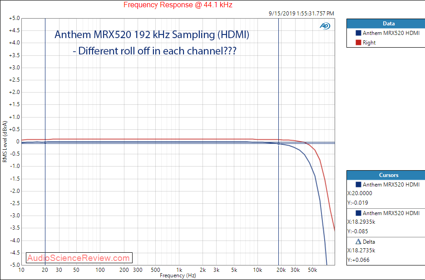
Task: Select the cursor name above X:20.0000
Action: [x=391, y=184]
